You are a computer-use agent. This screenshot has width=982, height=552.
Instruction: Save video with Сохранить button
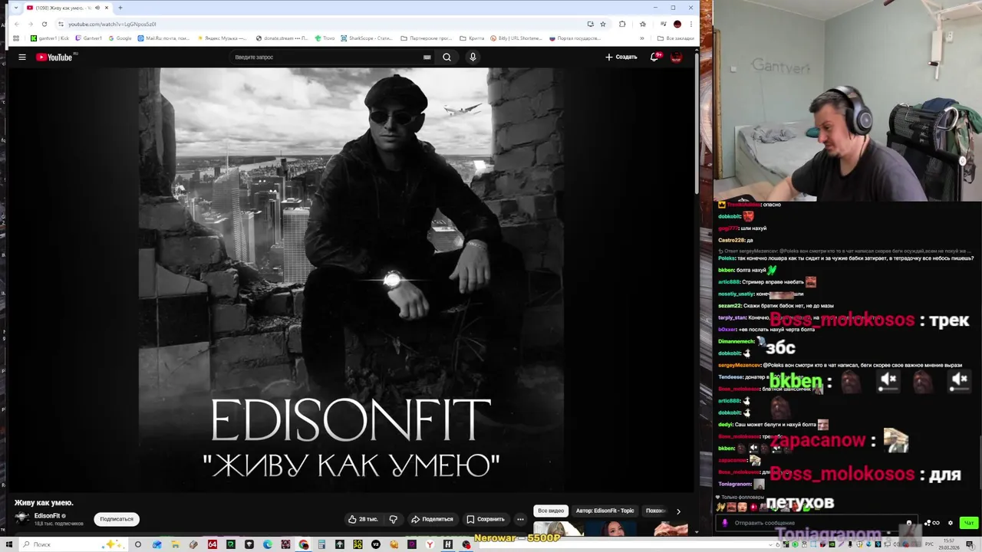[486, 519]
